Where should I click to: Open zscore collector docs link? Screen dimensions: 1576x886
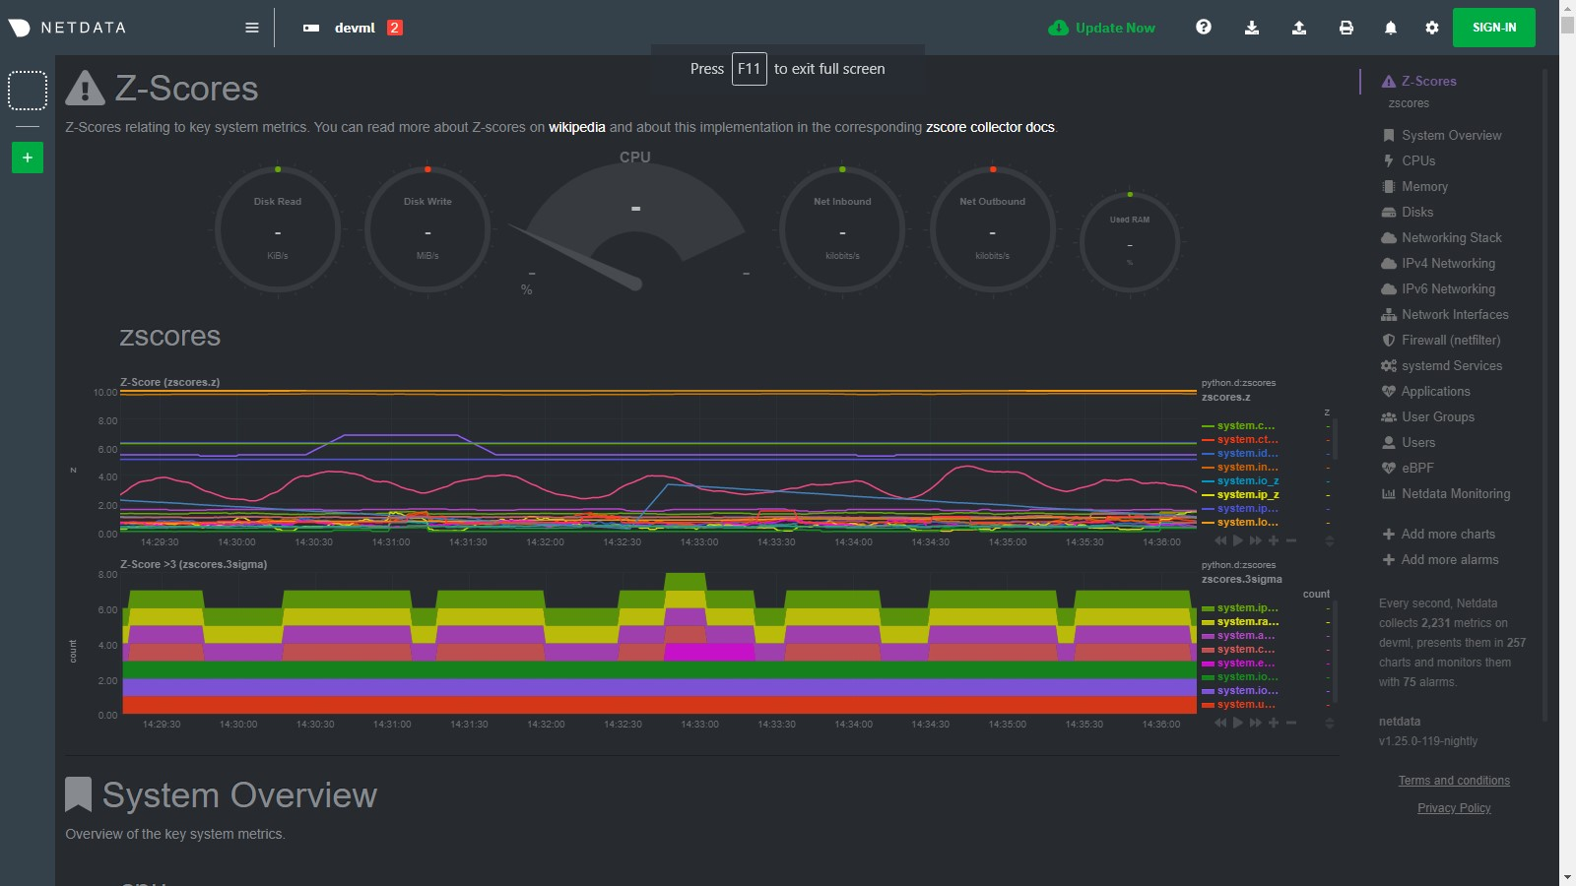(990, 128)
